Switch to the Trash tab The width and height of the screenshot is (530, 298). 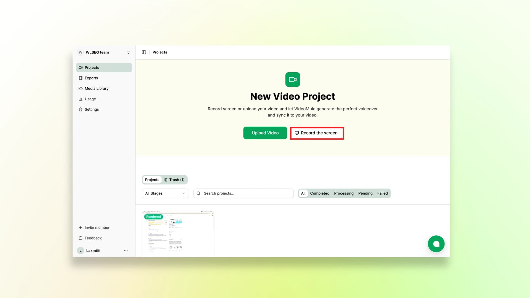[x=174, y=180]
